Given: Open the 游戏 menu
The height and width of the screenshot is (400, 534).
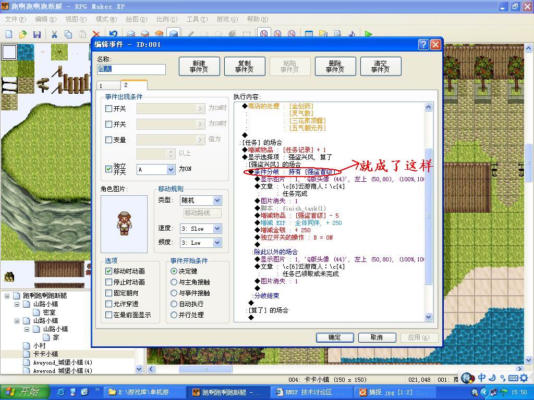Looking at the screenshot, I should [227, 19].
